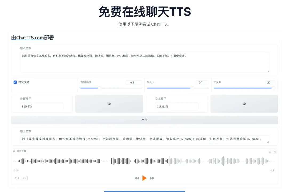Click the 使用以下示例尝试 ChatTTS subtitle

pyautogui.click(x=144, y=24)
